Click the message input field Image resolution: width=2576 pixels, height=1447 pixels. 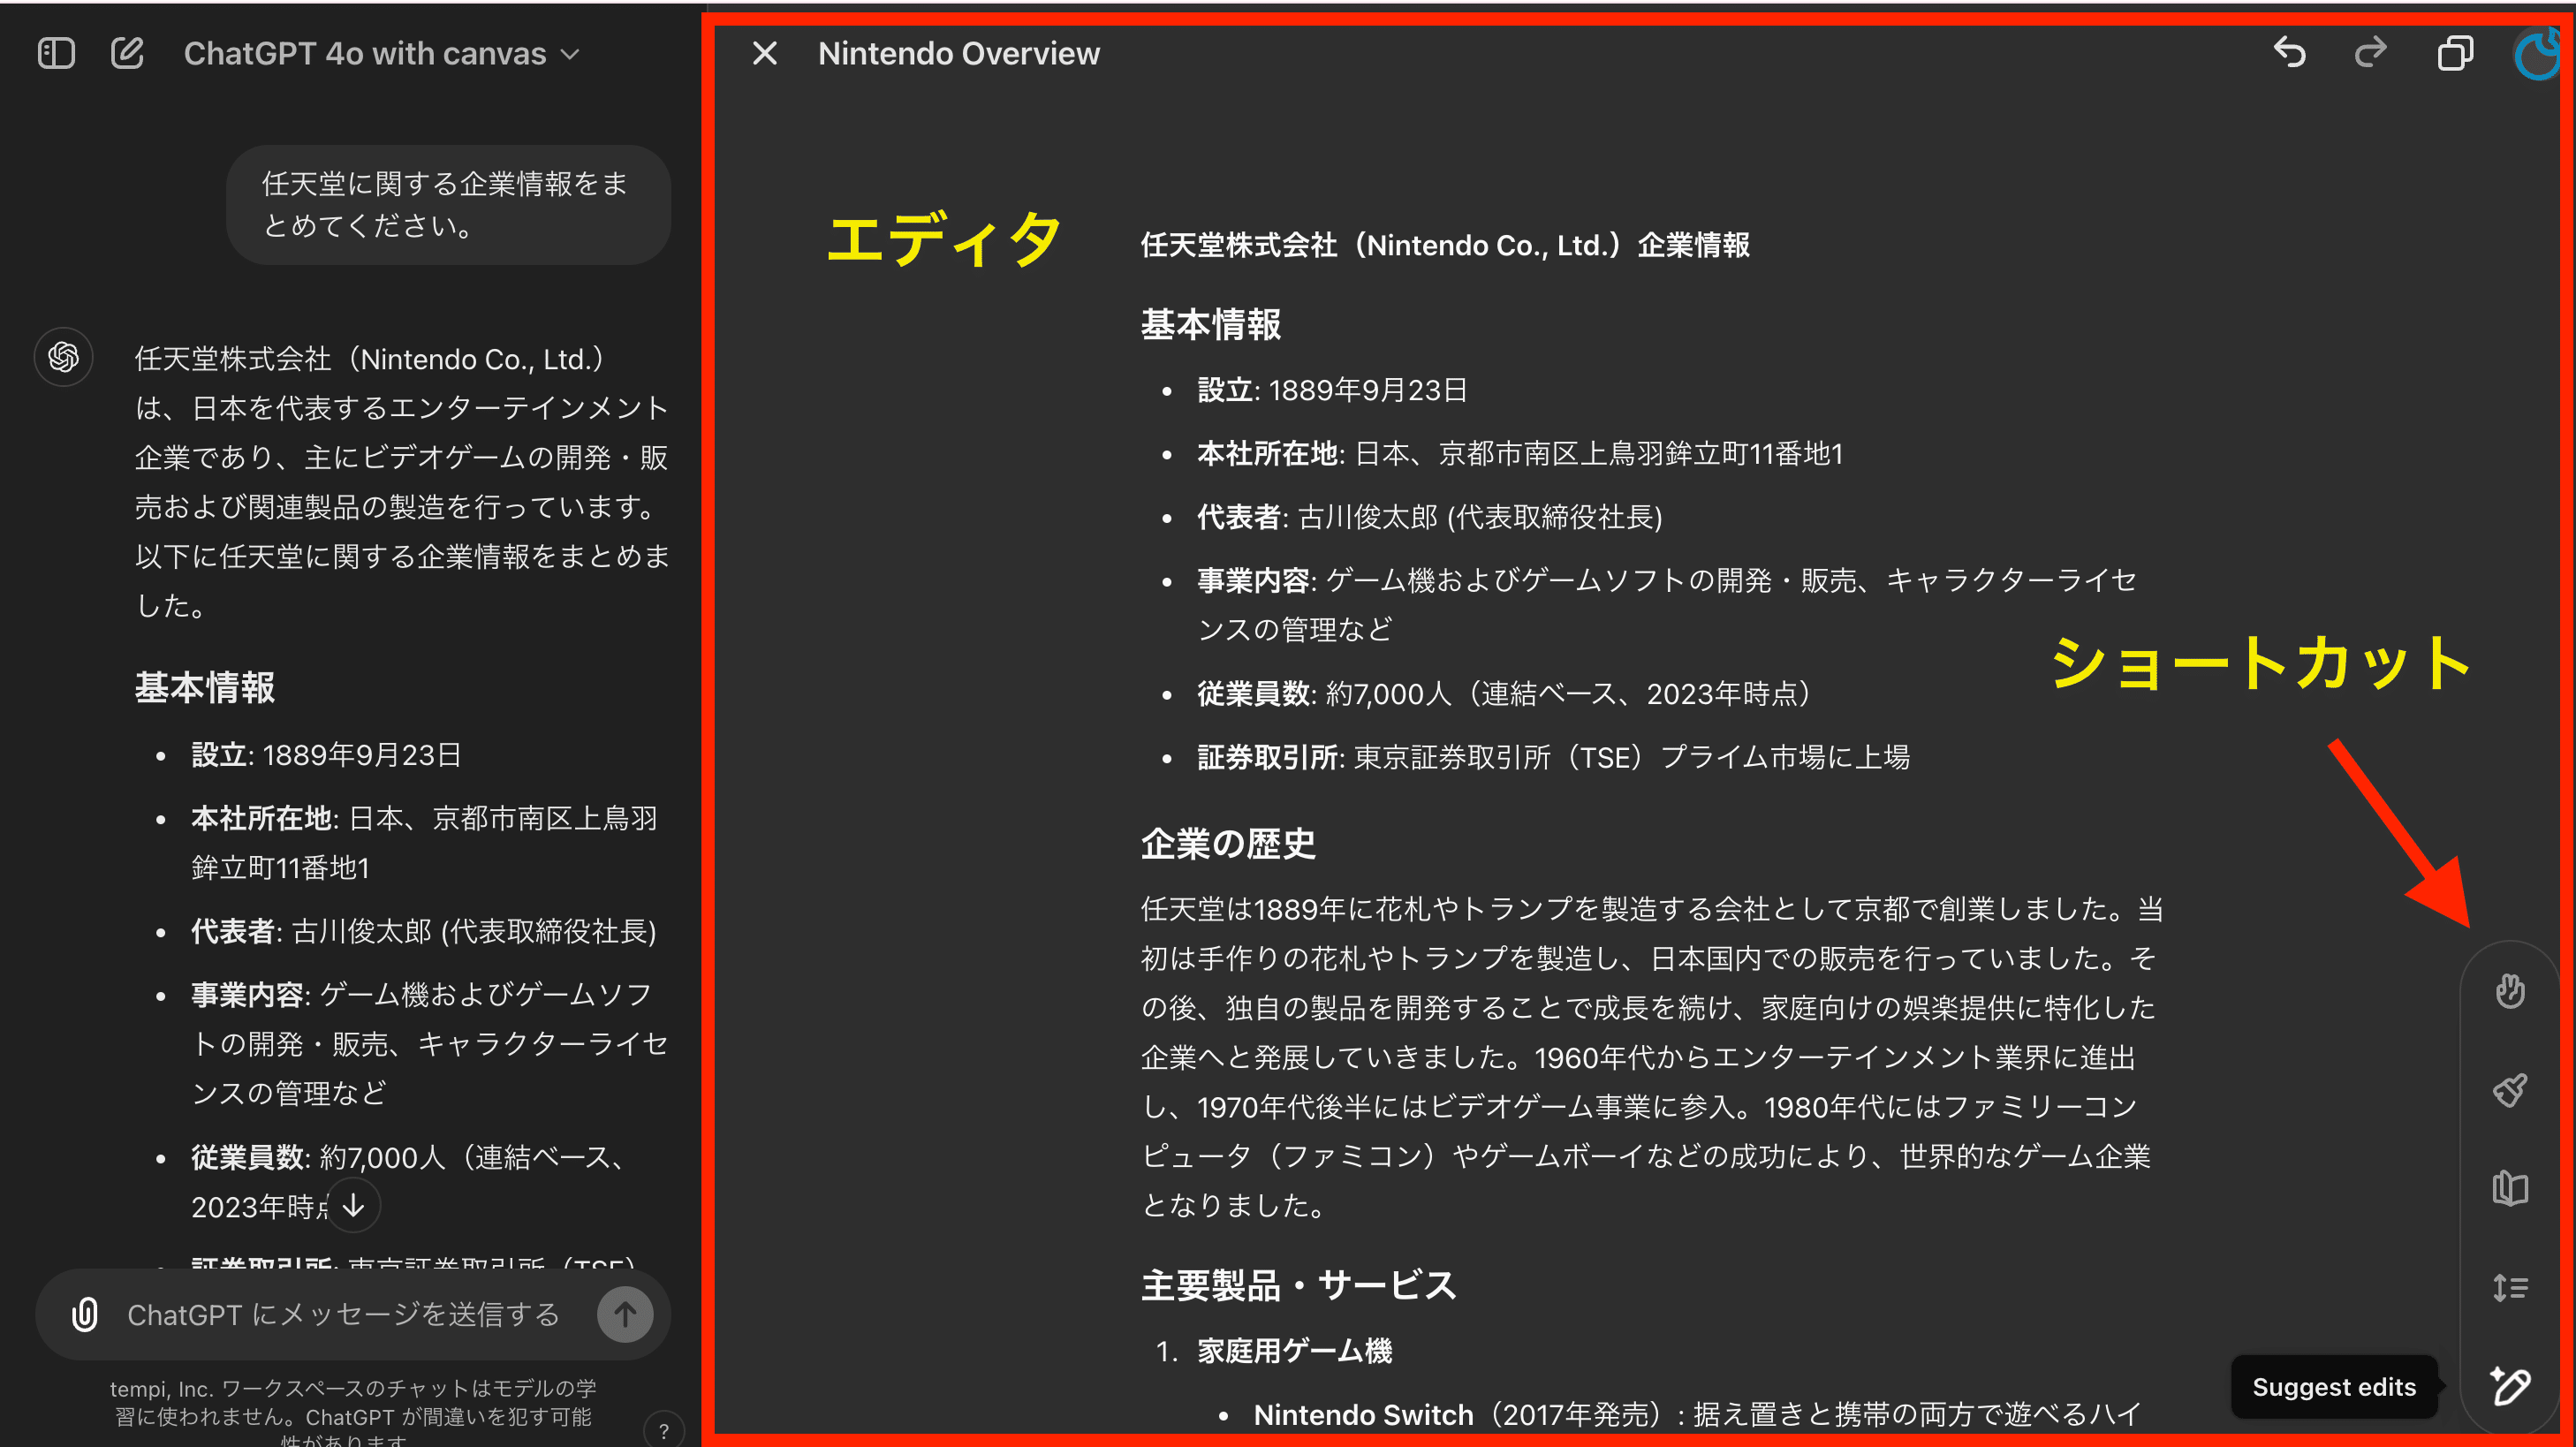click(x=343, y=1314)
